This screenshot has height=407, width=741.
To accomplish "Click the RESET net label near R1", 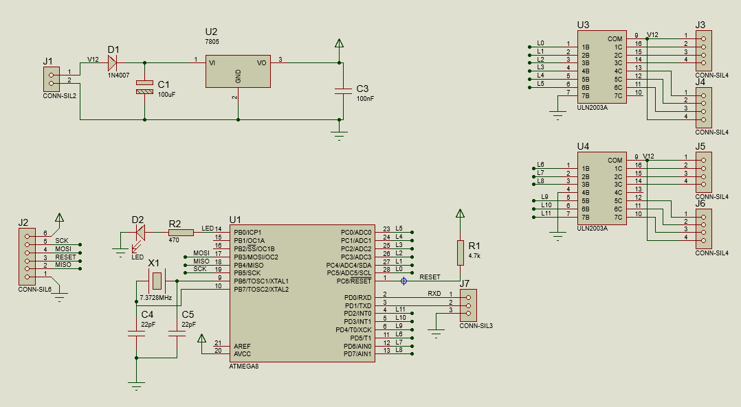I will 430,277.
